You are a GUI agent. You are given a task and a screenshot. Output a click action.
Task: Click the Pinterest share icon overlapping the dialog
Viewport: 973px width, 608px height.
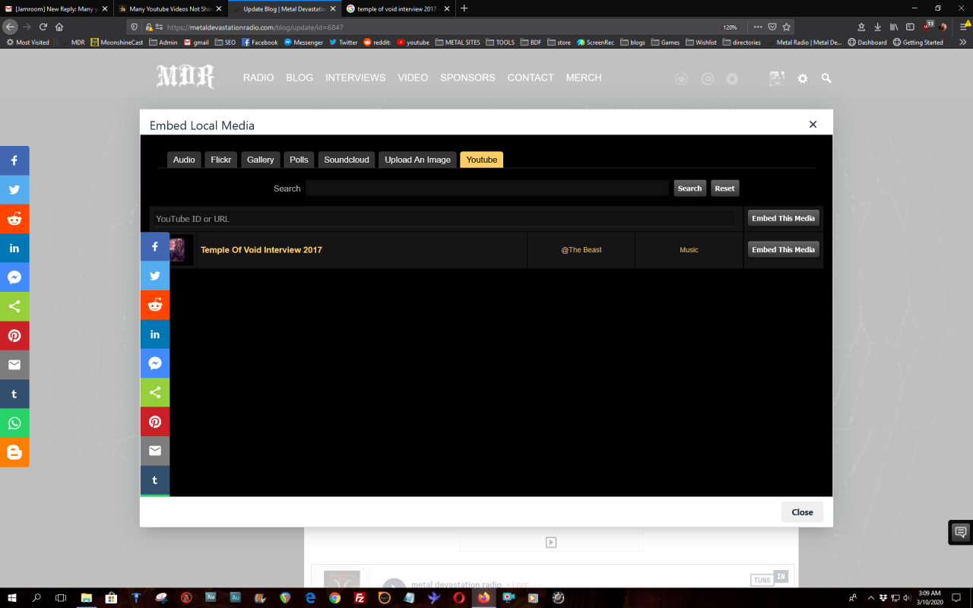tap(155, 422)
